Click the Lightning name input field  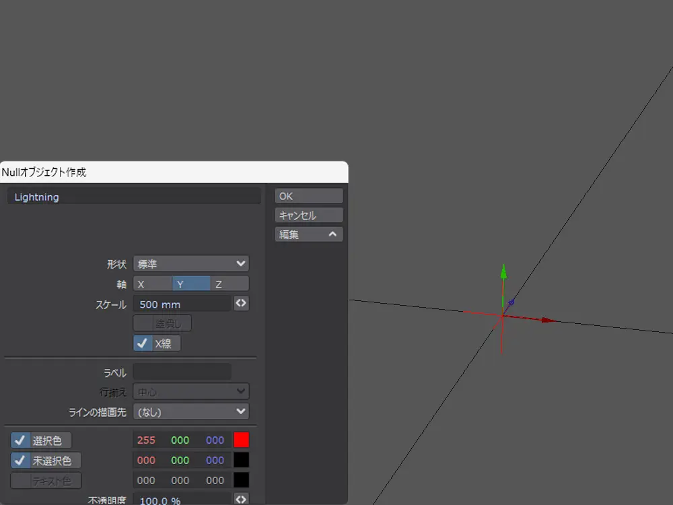click(135, 197)
